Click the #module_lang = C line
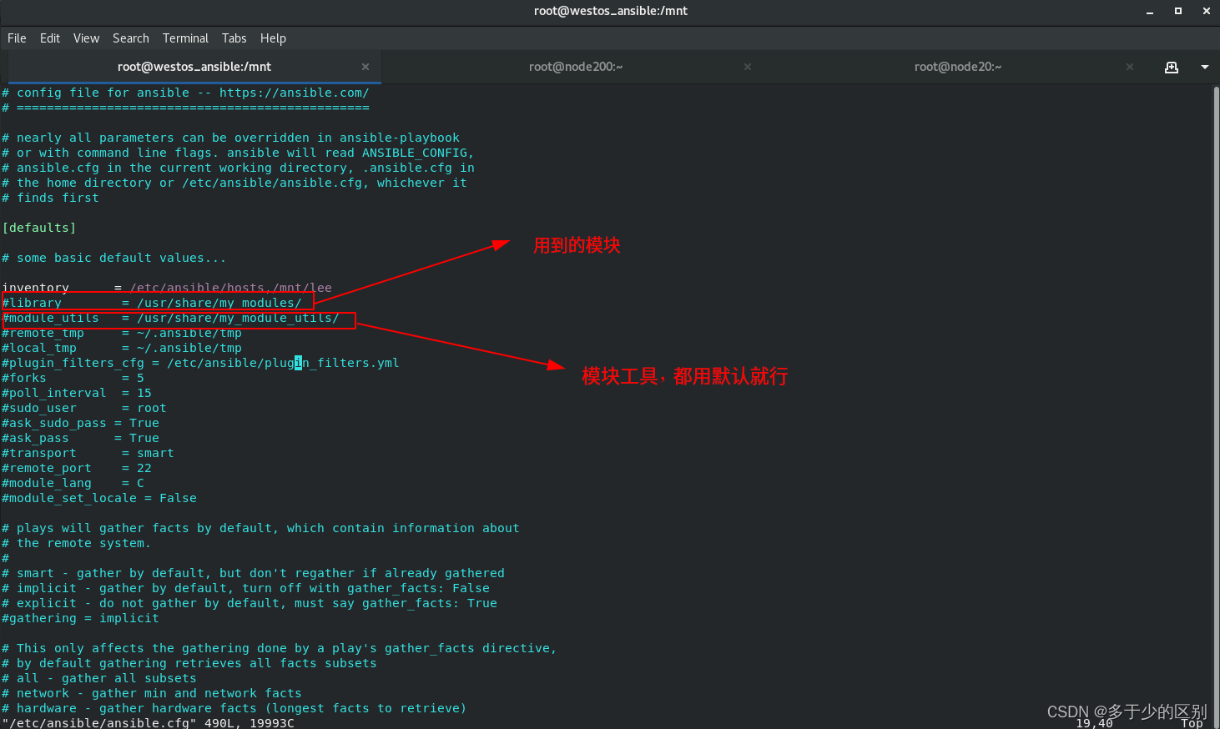This screenshot has height=729, width=1220. pyautogui.click(x=73, y=483)
